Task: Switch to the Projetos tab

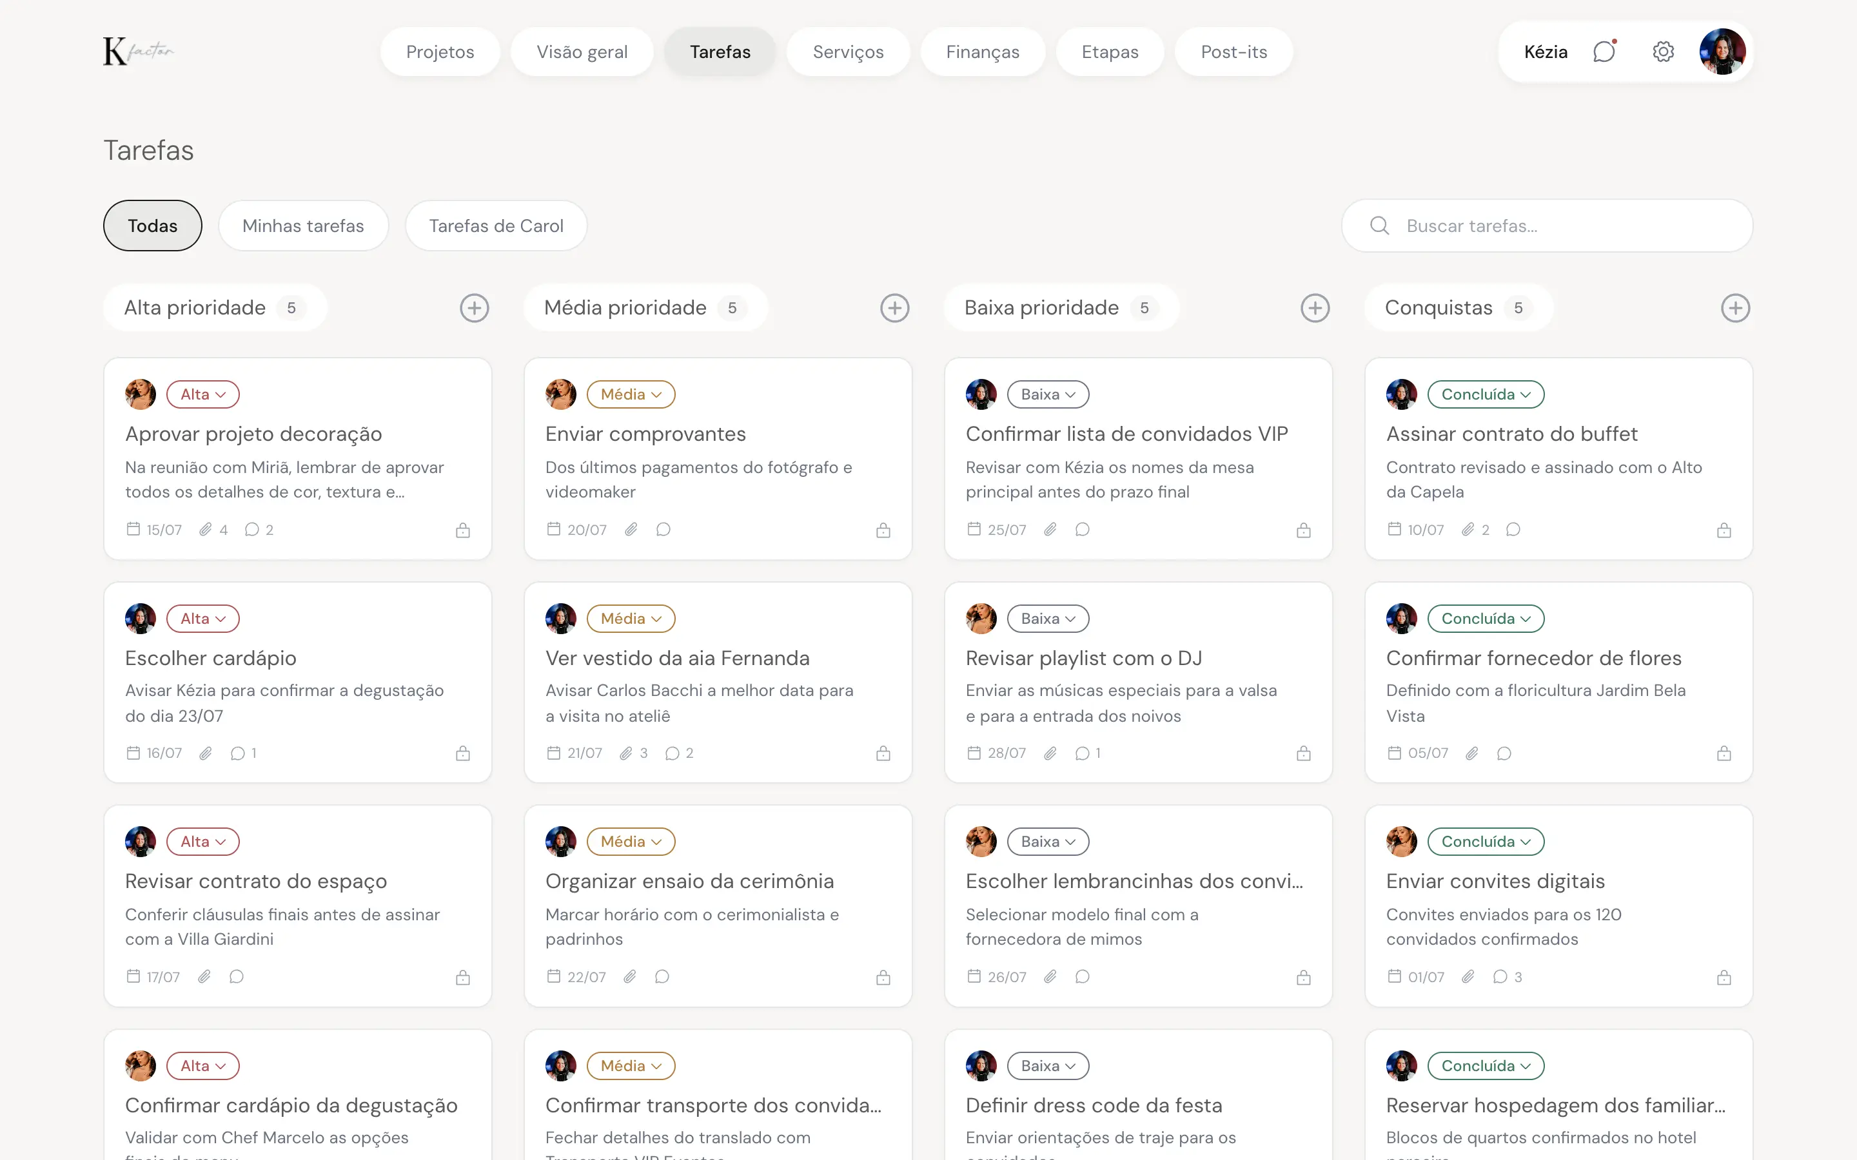Action: click(440, 52)
